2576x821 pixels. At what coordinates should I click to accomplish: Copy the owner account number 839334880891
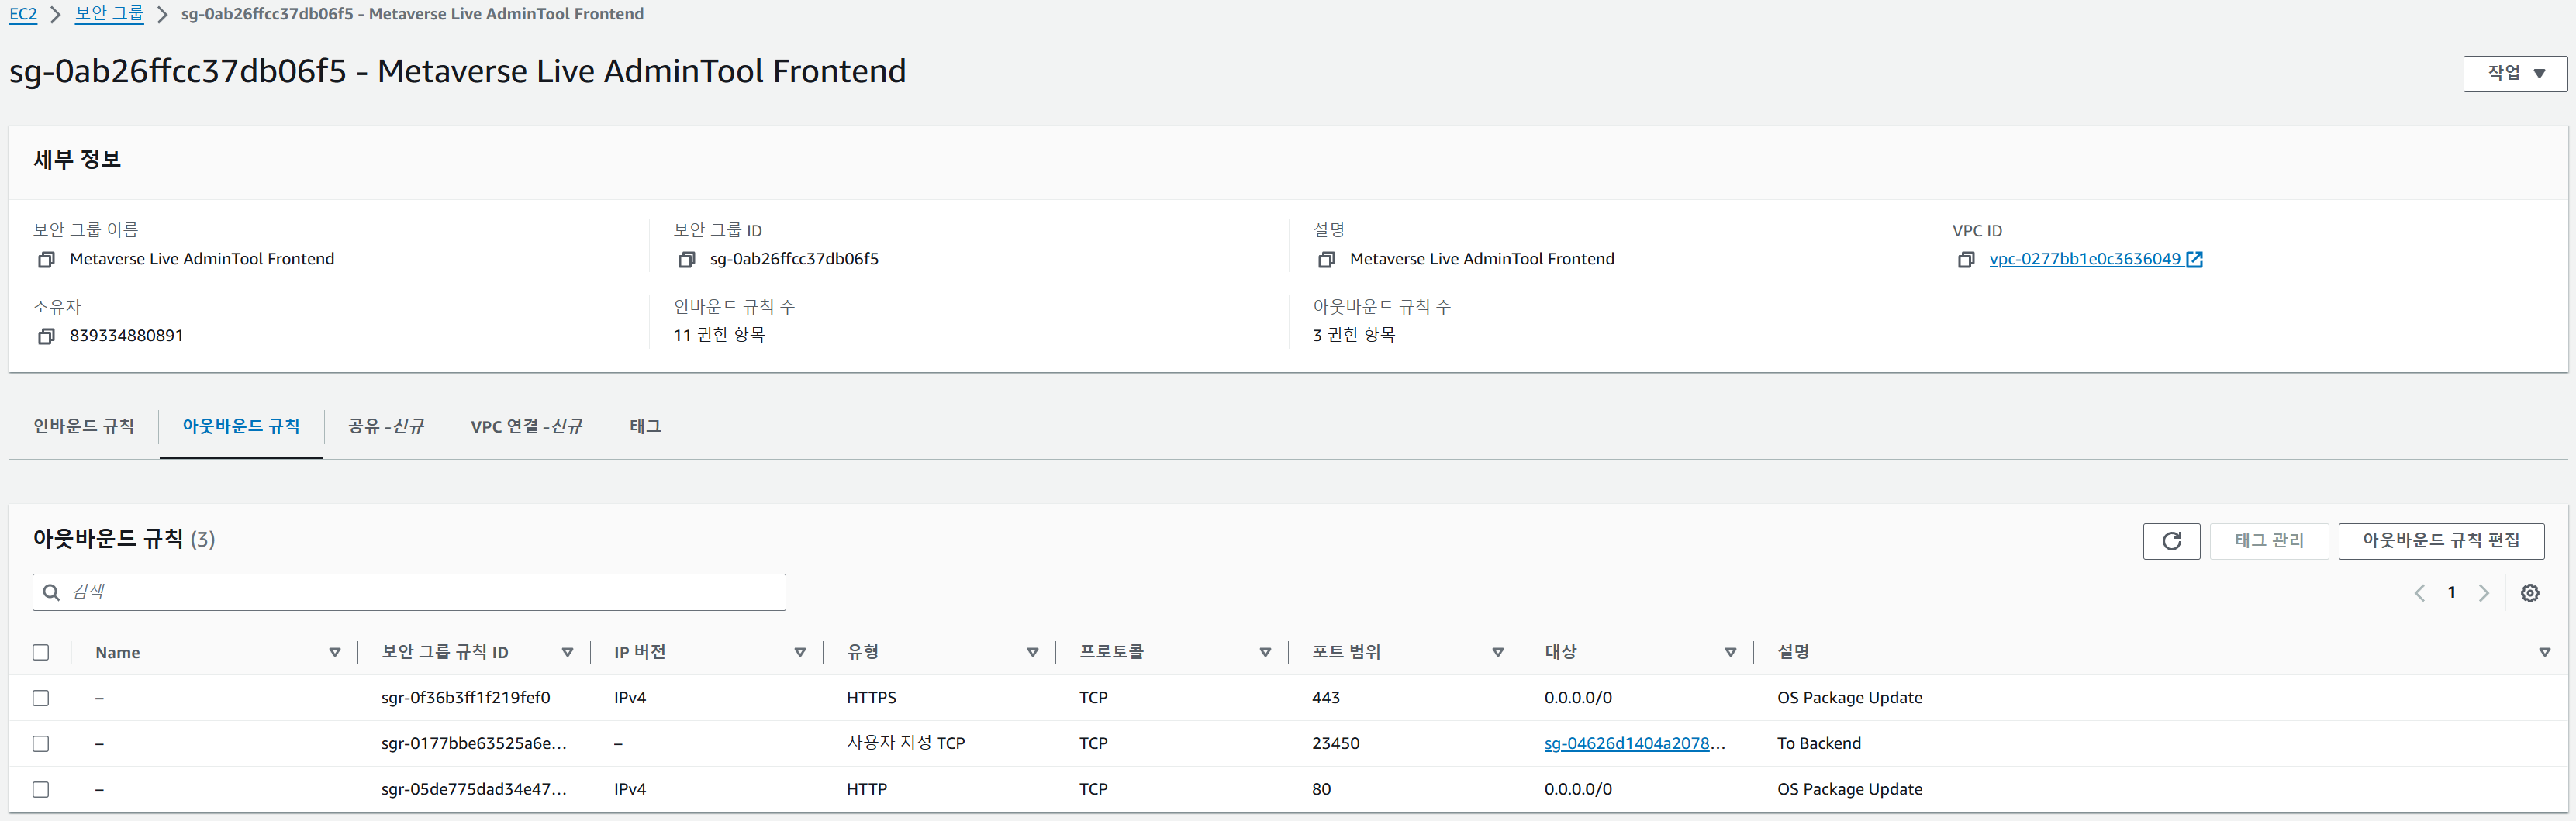pos(46,337)
